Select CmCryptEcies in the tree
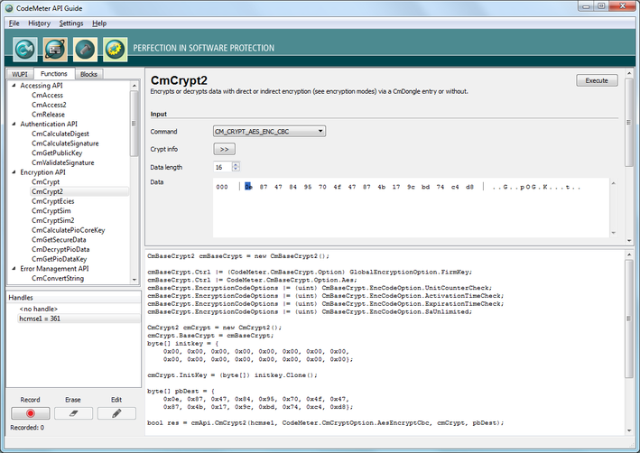Image resolution: width=640 pixels, height=453 pixels. pyautogui.click(x=53, y=201)
